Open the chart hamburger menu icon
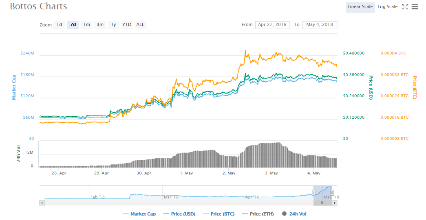 415,7
